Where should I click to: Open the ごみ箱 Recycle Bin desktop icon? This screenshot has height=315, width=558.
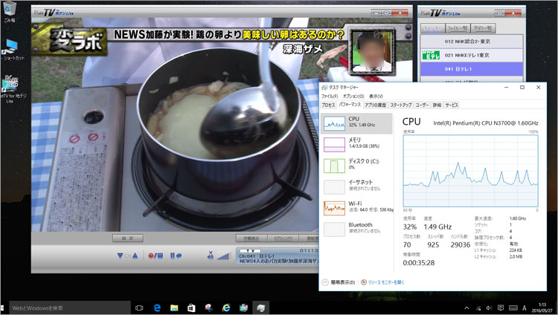[x=10, y=11]
